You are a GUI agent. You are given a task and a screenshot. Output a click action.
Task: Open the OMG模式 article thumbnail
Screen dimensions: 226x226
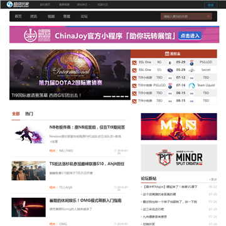pyautogui.click(x=28, y=207)
